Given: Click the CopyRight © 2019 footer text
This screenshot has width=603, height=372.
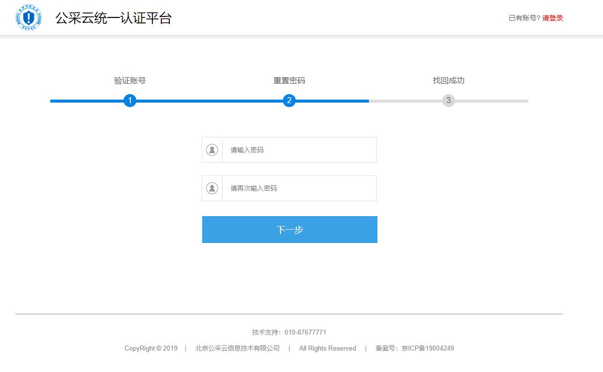Looking at the screenshot, I should click(151, 348).
